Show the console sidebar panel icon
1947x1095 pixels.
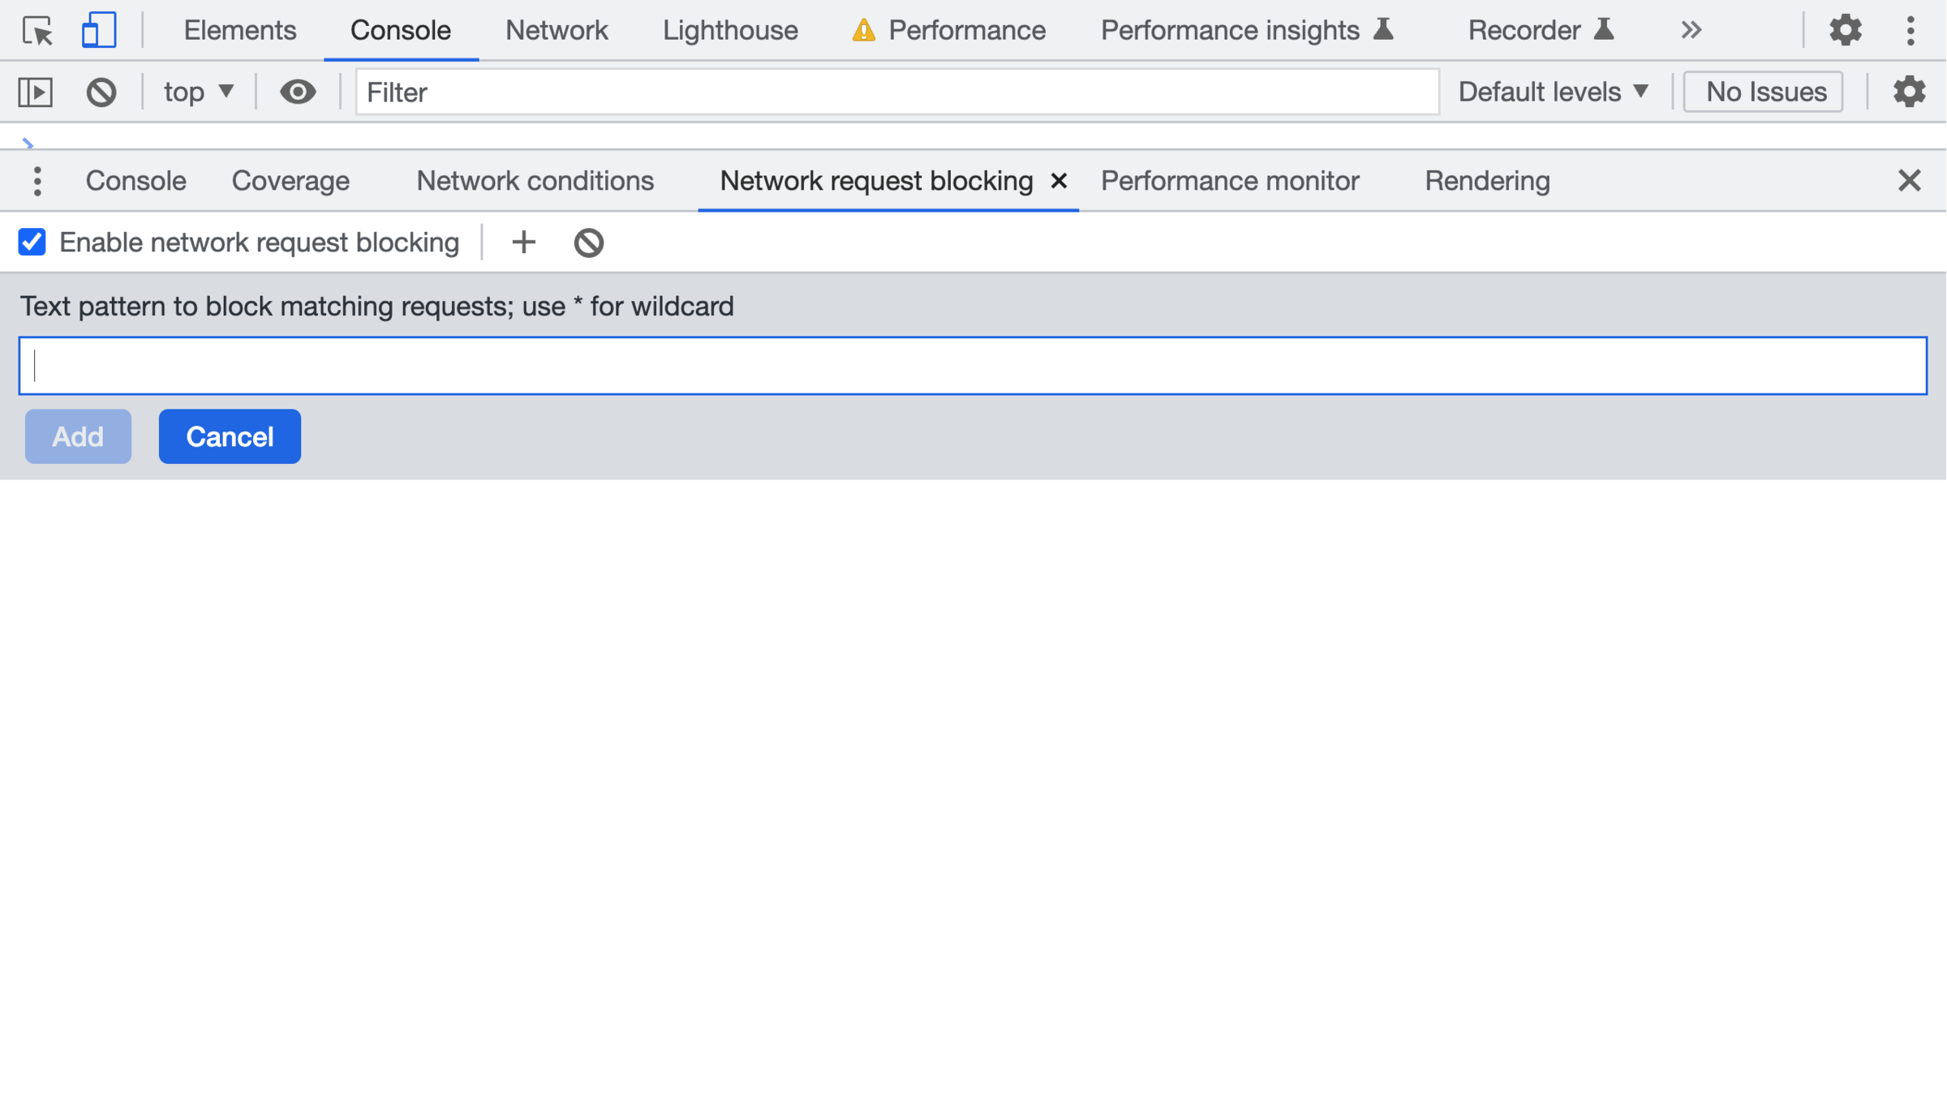click(36, 92)
